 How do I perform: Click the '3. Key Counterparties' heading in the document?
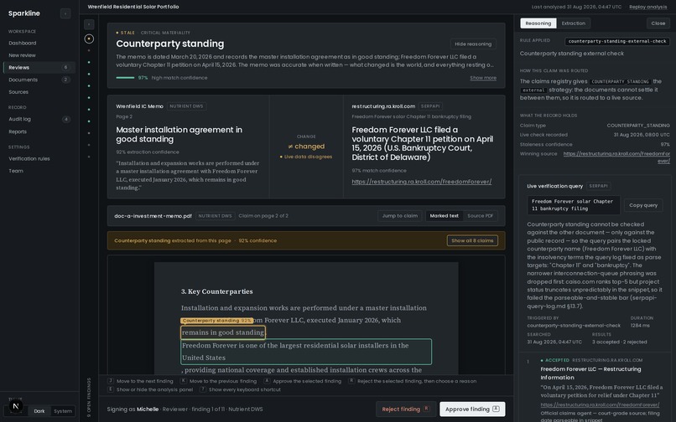pos(217,291)
